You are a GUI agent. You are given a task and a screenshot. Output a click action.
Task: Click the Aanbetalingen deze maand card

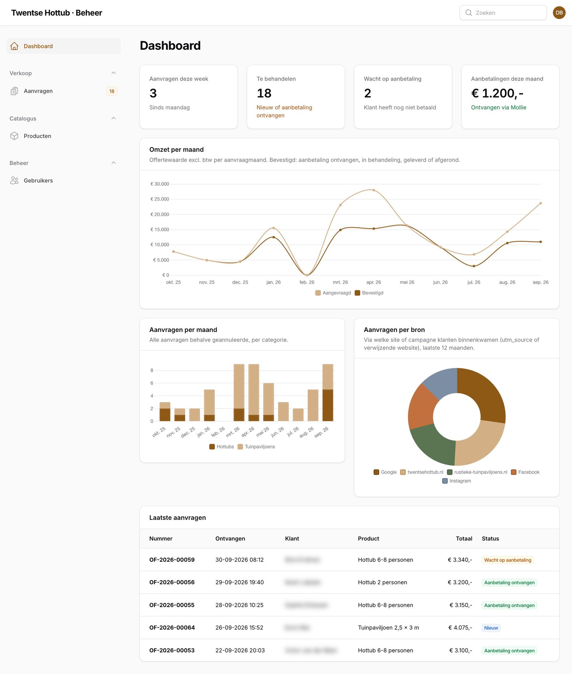(x=510, y=97)
